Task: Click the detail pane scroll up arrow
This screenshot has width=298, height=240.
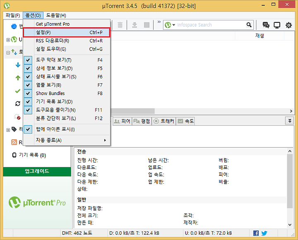Action: pyautogui.click(x=290, y=151)
